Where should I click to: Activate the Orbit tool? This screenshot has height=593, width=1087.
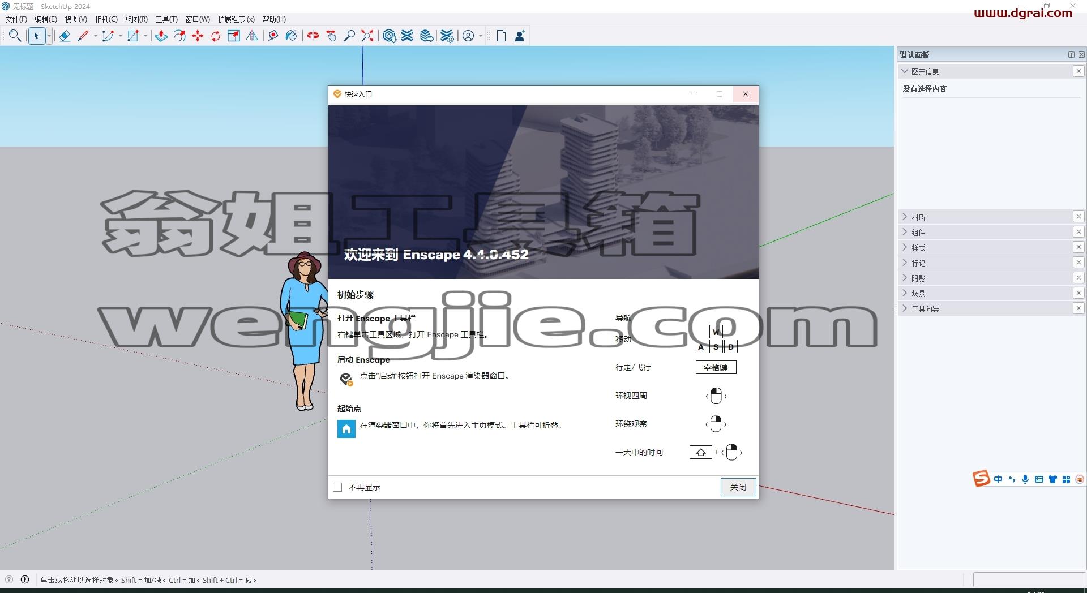pos(313,36)
